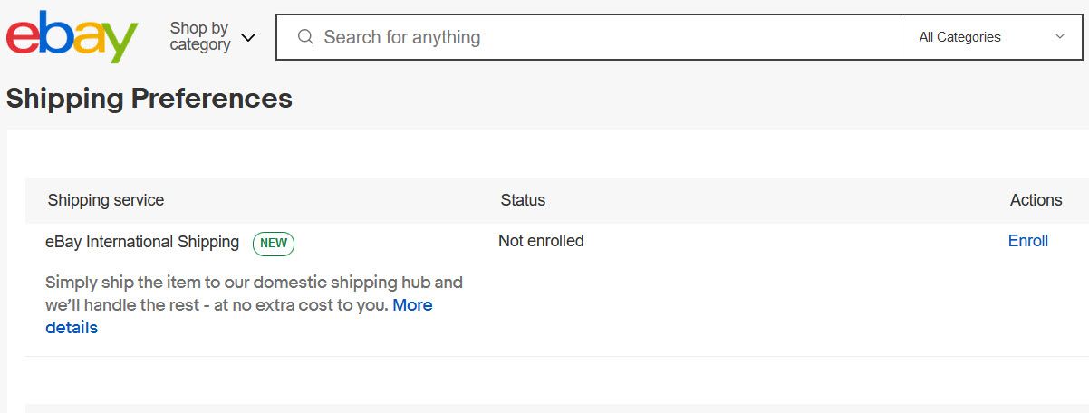Image resolution: width=1089 pixels, height=413 pixels.
Task: Open the More details link
Action: tap(239, 316)
